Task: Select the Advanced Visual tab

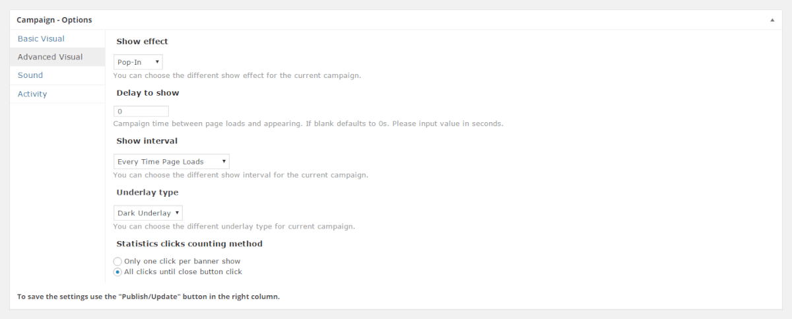Action: click(50, 57)
